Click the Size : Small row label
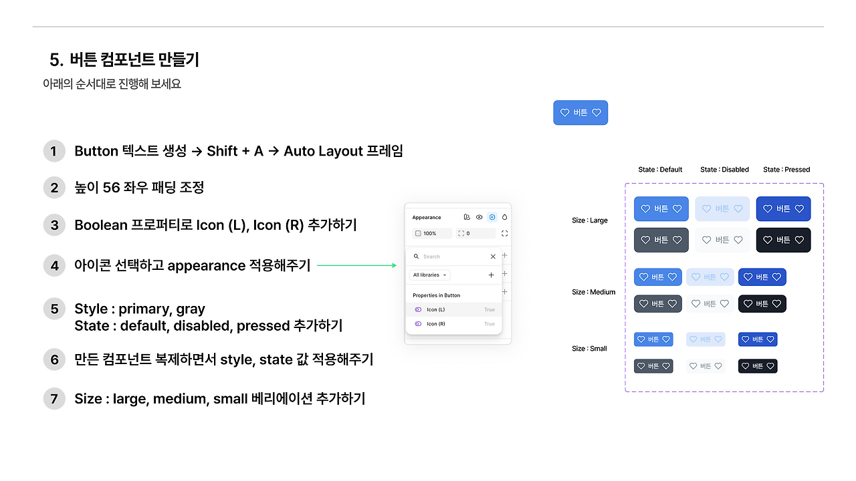Image resolution: width=856 pixels, height=481 pixels. 589,349
